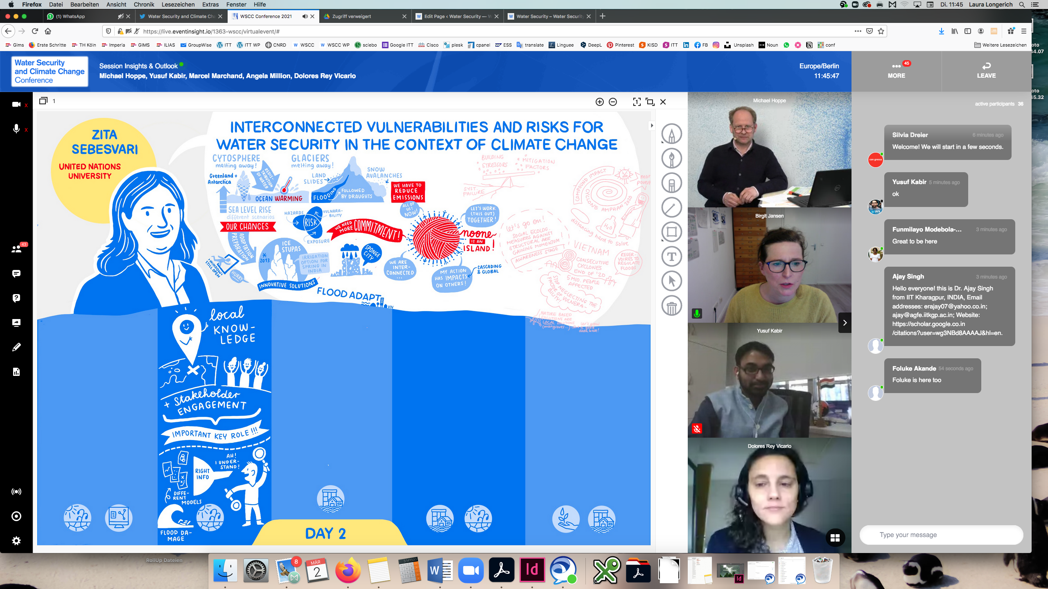Switch to Water Security and Climate tab
This screenshot has height=589, width=1048.
(181, 16)
